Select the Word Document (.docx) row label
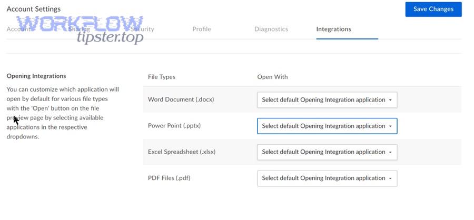Screen dimensions: 474x220 181,99
